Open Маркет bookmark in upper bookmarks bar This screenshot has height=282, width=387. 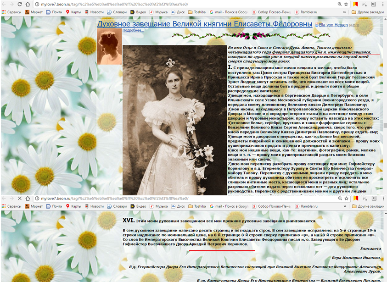tap(34, 12)
